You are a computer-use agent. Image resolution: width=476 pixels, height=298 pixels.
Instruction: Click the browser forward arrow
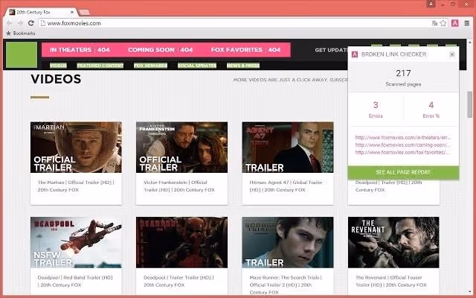(x=20, y=23)
